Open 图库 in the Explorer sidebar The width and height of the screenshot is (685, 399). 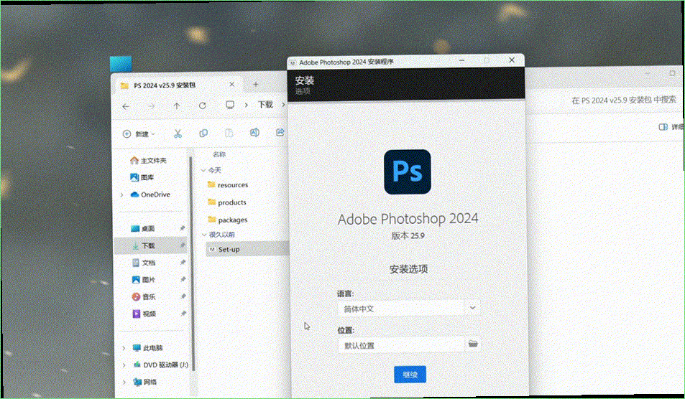[x=142, y=177]
